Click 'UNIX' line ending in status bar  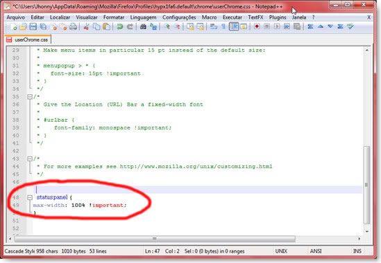pos(281,251)
